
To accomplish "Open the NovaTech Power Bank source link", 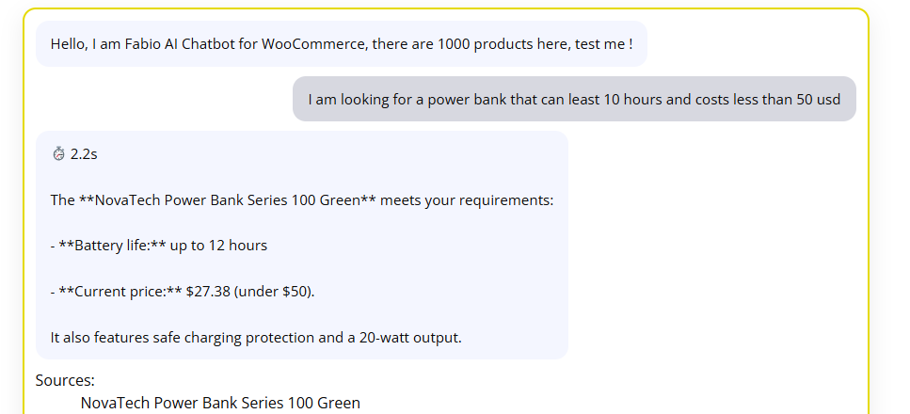I will [x=220, y=403].
